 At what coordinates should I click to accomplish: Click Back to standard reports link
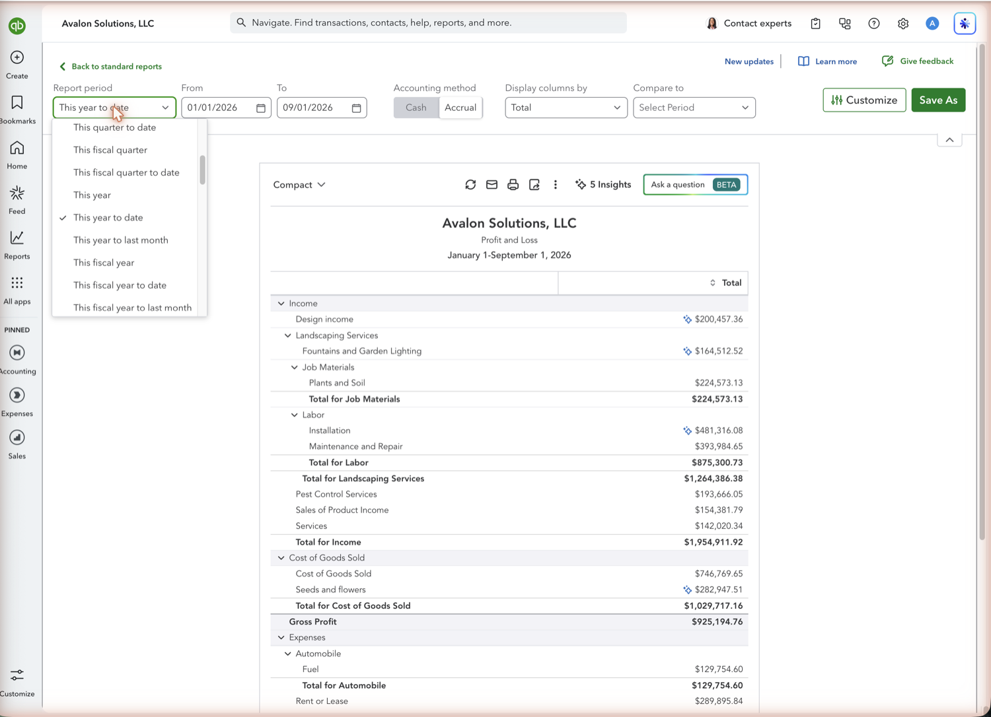[110, 67]
